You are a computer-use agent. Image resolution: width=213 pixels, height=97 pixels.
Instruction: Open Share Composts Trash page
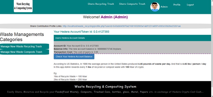tap(132, 4)
